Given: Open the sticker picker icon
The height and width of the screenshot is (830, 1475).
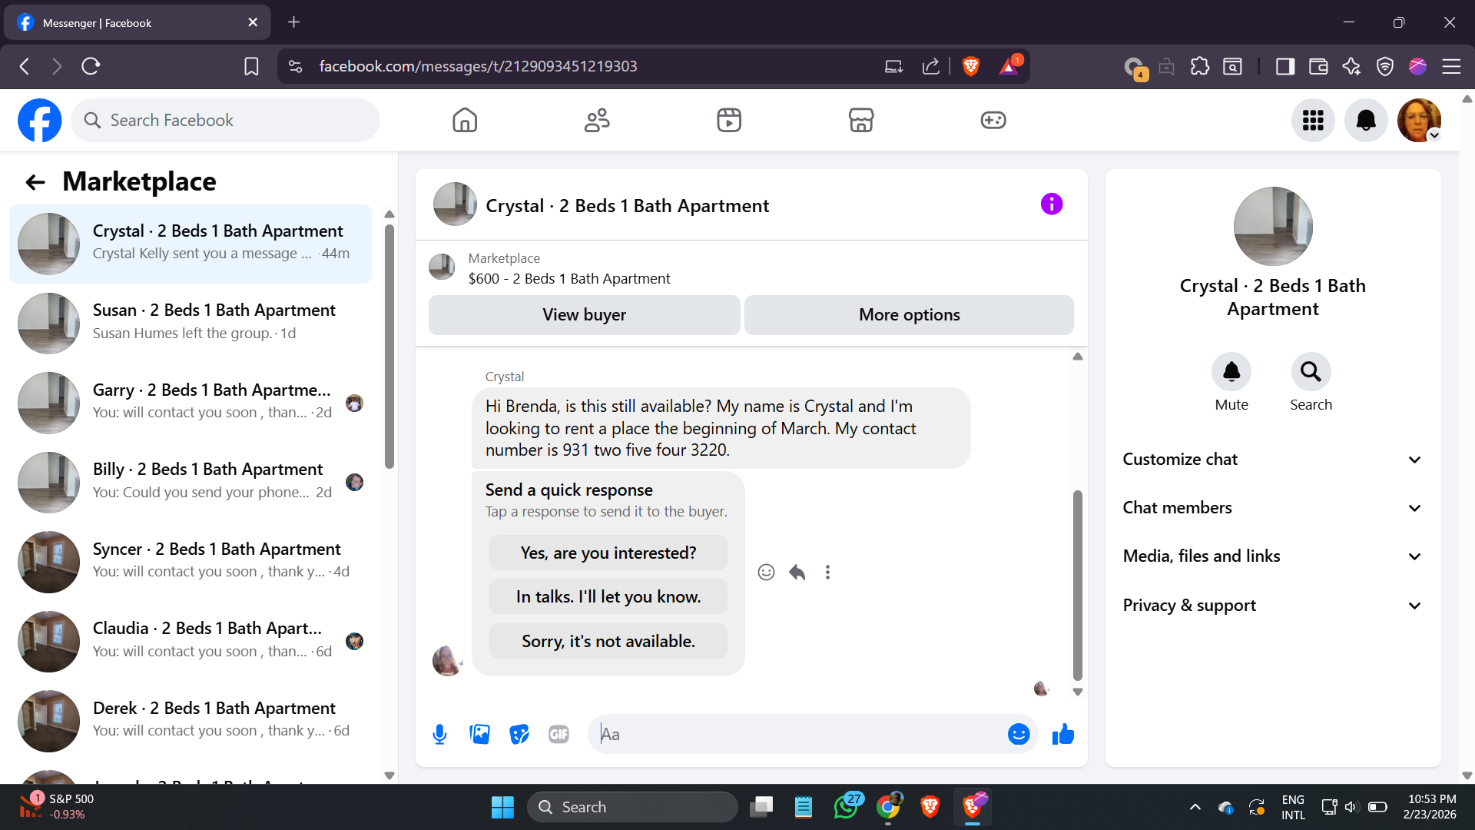Looking at the screenshot, I should pos(519,735).
